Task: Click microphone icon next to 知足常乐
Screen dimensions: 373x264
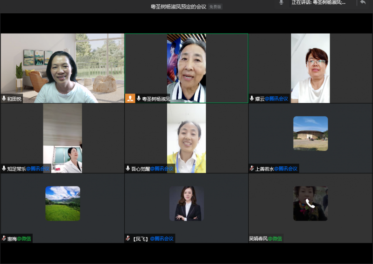Action: [x=4, y=168]
